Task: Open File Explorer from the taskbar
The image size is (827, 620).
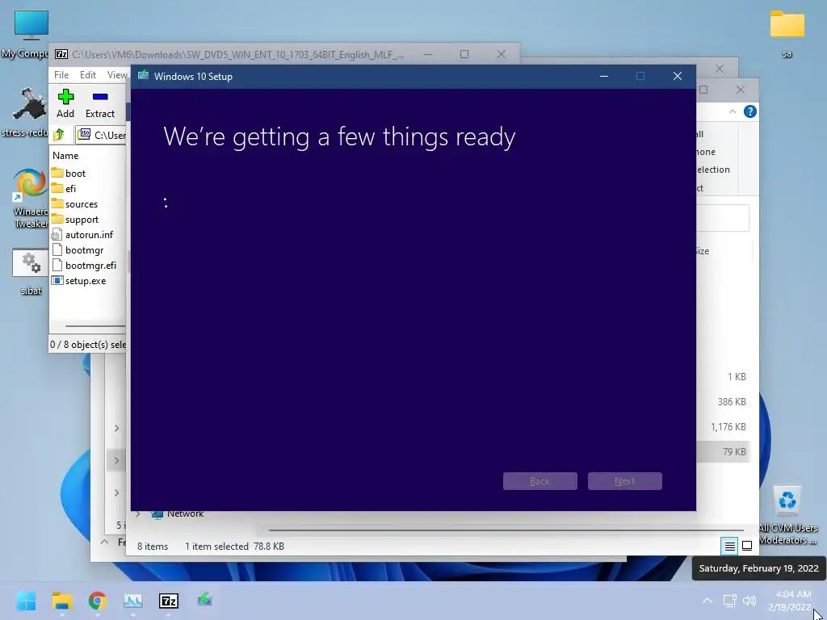Action: 61,601
